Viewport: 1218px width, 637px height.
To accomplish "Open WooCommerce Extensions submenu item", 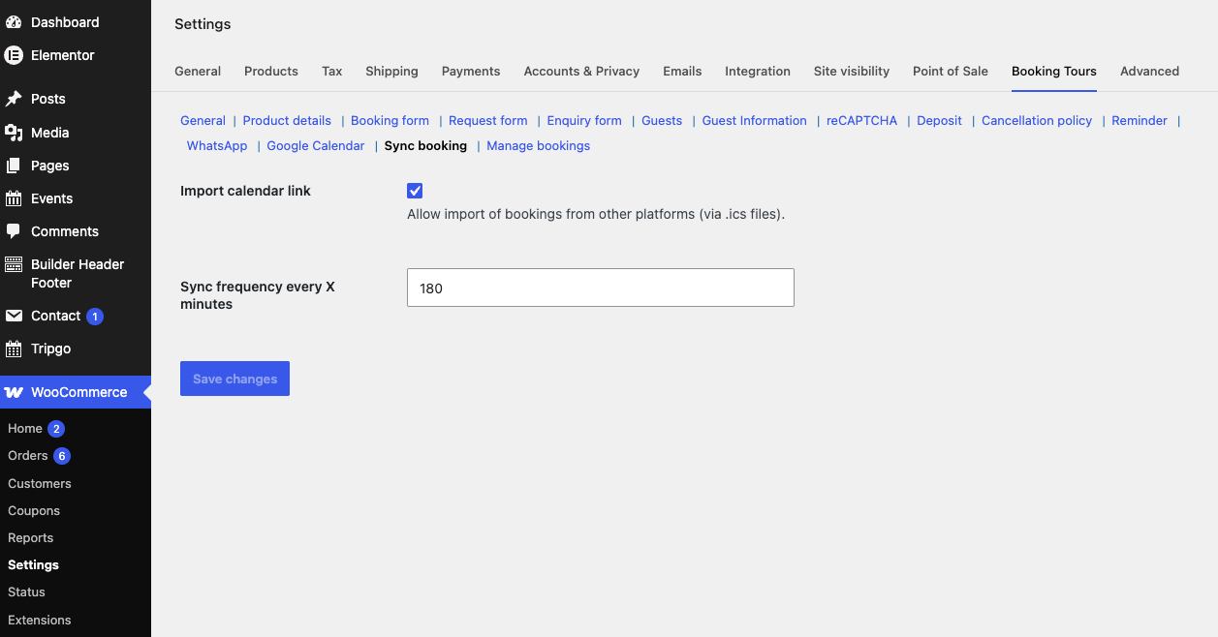I will [40, 620].
